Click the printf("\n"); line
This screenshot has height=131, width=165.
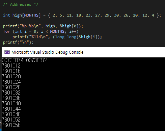tap(18, 42)
